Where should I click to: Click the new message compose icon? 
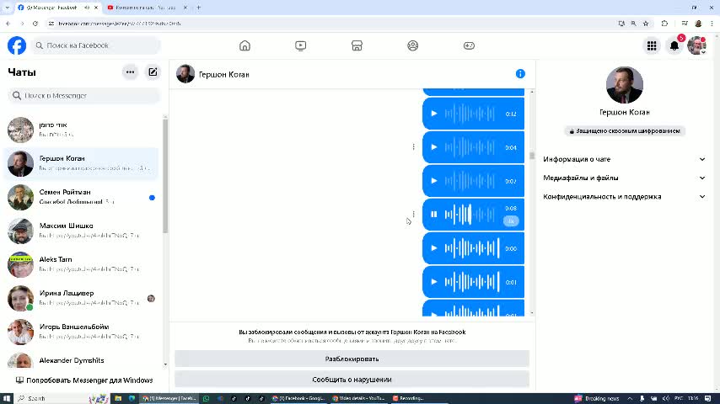(x=153, y=72)
